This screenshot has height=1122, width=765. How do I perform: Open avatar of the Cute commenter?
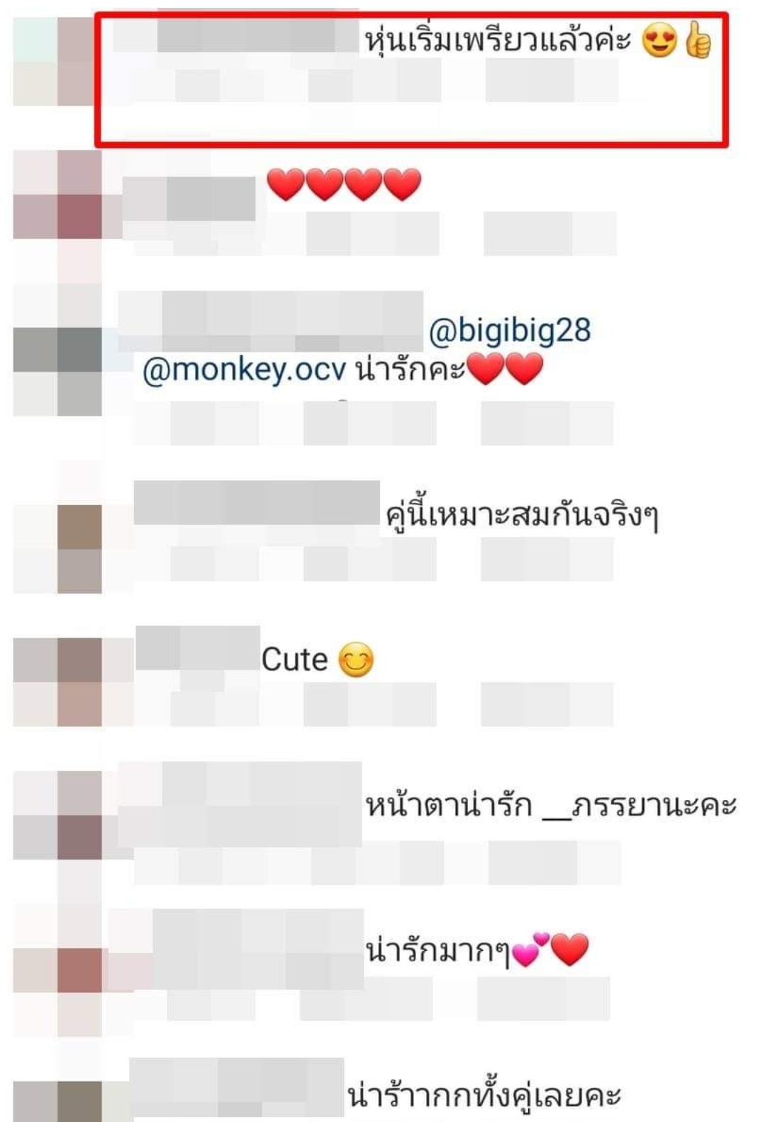[x=57, y=682]
